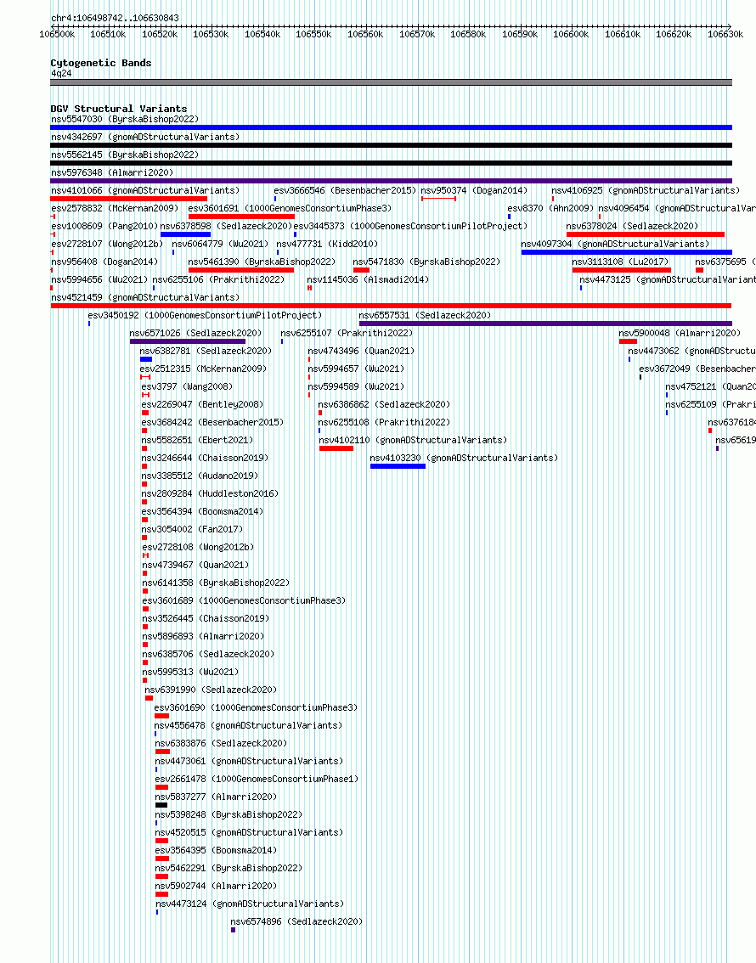Click esv3797 (Wang2008) label
This screenshot has width=756, height=963.
point(188,386)
